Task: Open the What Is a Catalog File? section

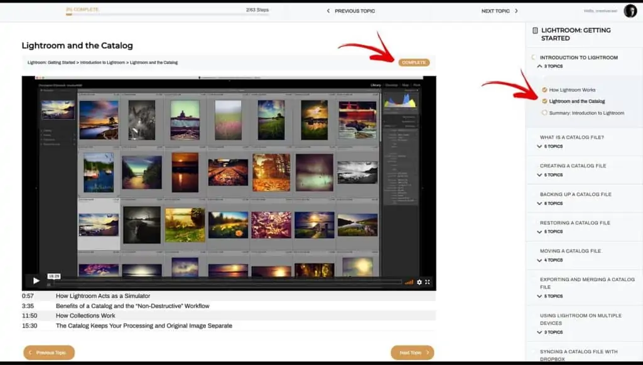Action: click(571, 137)
